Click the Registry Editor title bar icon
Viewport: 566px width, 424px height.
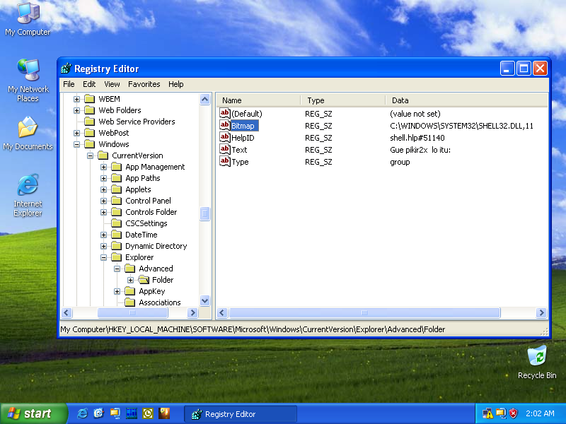point(66,69)
